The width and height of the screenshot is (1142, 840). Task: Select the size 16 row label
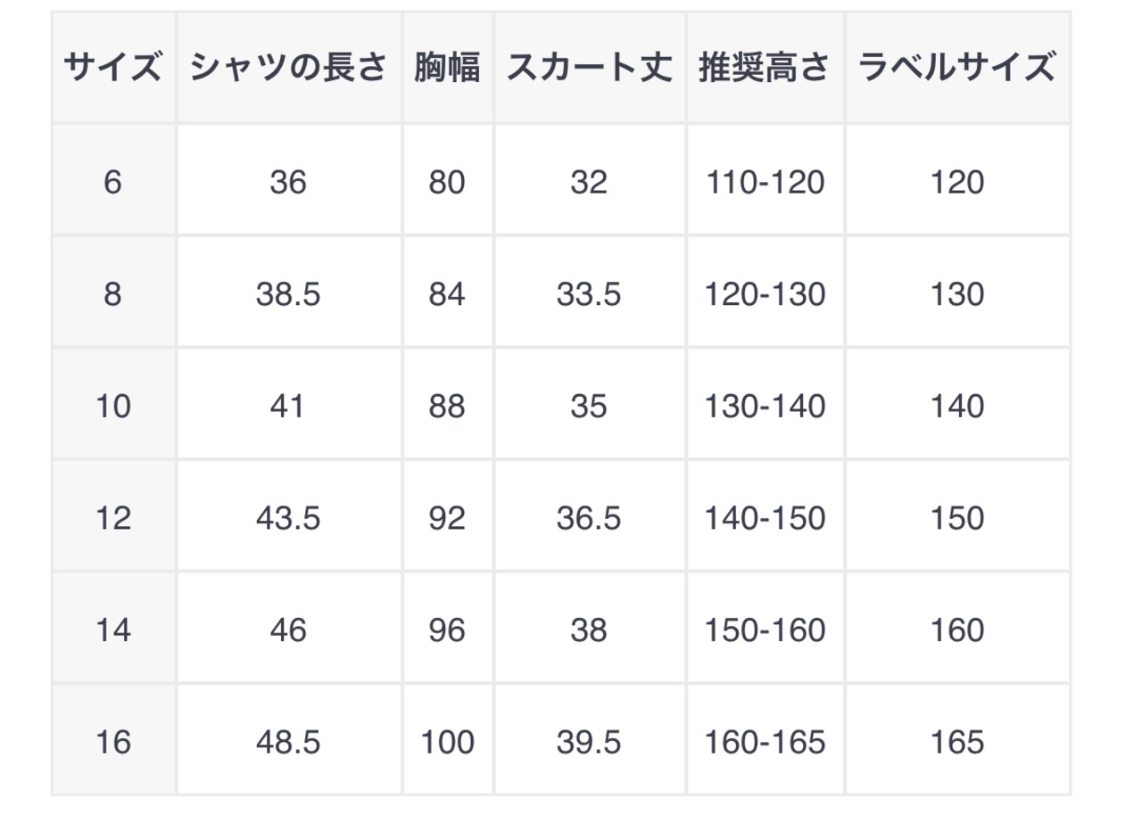pyautogui.click(x=113, y=741)
